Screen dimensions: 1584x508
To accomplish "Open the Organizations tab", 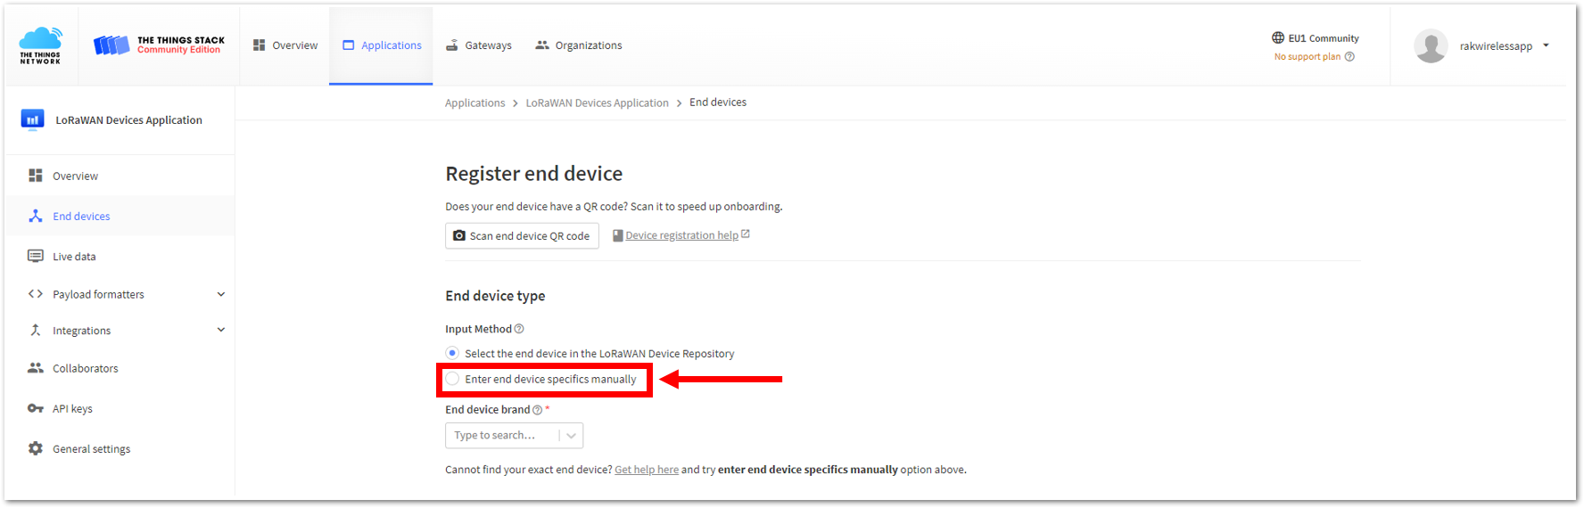I will click(579, 45).
